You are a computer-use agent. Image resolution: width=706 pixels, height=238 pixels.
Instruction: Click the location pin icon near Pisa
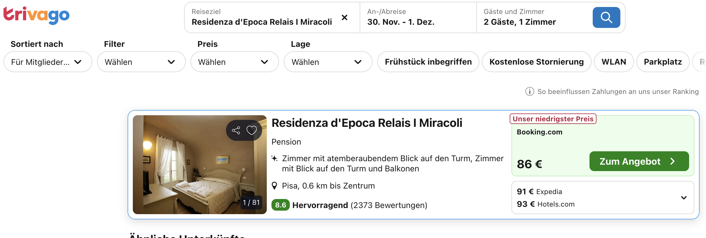coord(274,186)
